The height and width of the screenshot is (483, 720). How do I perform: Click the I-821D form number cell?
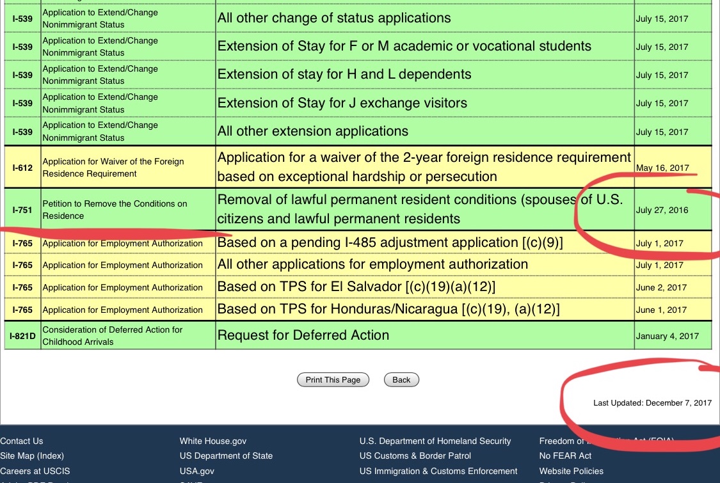click(22, 335)
